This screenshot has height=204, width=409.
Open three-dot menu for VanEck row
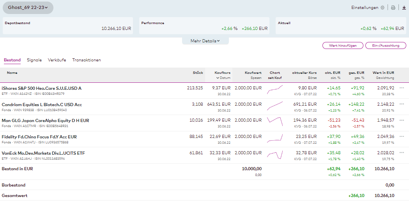[402, 153]
